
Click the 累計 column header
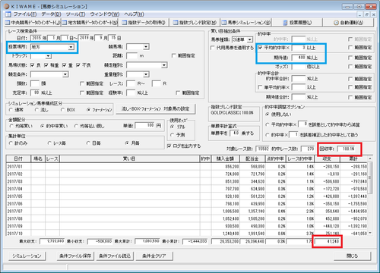tap(353, 158)
